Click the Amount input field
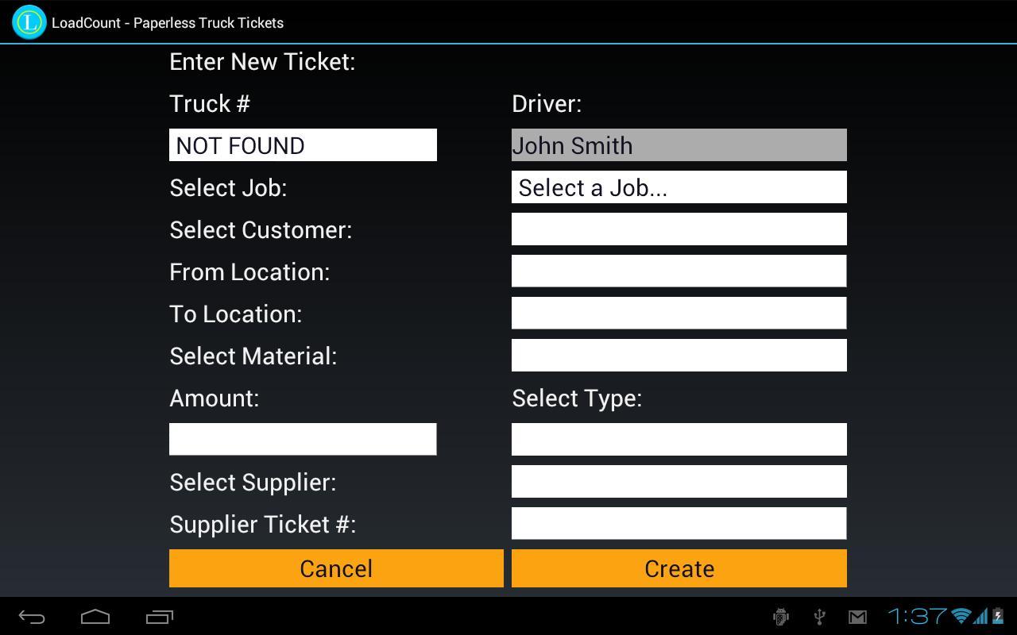This screenshot has height=635, width=1017. pyautogui.click(x=303, y=439)
